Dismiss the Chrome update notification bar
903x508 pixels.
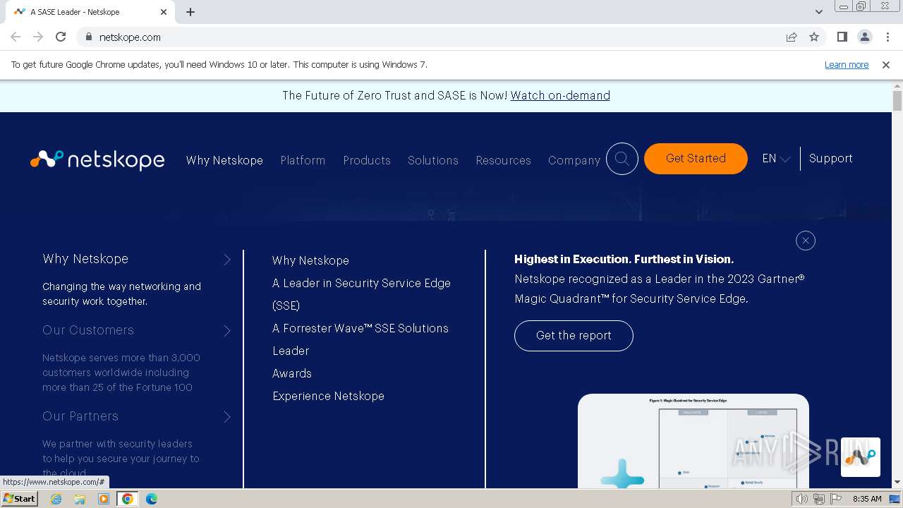pos(886,64)
